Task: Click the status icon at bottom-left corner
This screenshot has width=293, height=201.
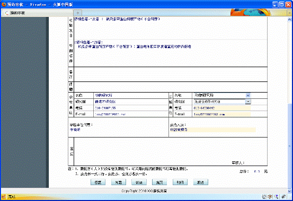Action: [3, 197]
